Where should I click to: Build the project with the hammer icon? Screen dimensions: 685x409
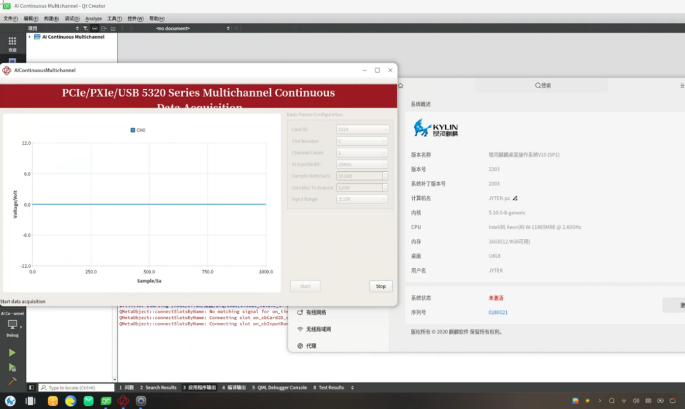point(12,381)
